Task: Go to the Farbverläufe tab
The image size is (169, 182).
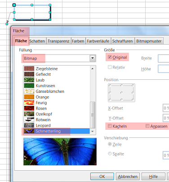Action: pyautogui.click(x=98, y=41)
